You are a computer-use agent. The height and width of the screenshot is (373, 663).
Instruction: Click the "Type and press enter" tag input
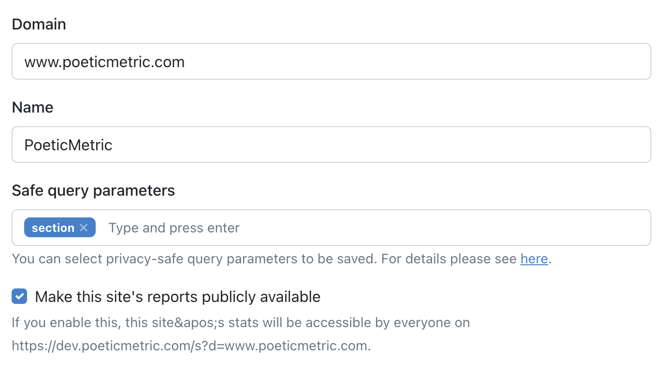[174, 227]
